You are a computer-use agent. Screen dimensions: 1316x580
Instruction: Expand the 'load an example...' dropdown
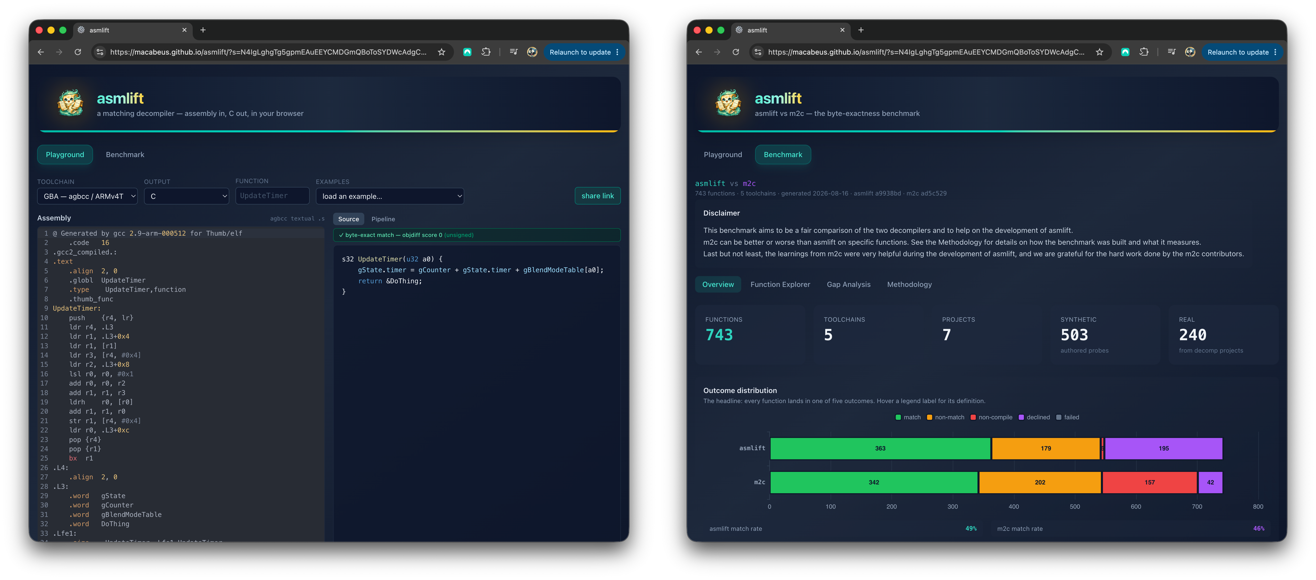(390, 196)
